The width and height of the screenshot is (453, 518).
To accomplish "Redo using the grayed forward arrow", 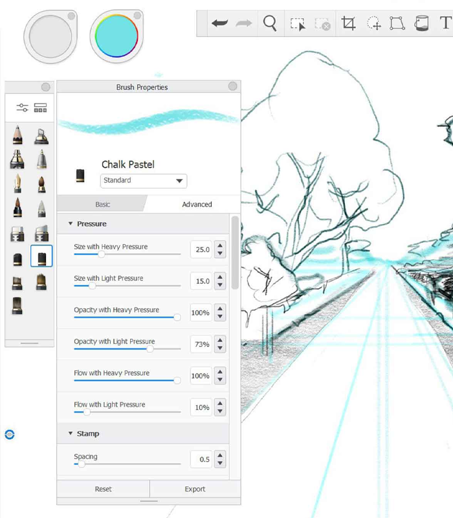I will point(244,23).
